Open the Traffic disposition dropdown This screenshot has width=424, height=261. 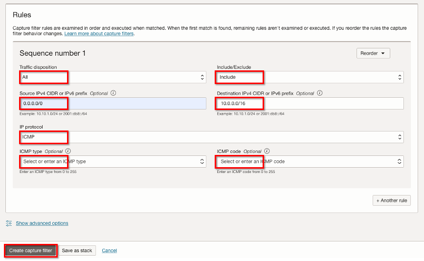(x=113, y=77)
